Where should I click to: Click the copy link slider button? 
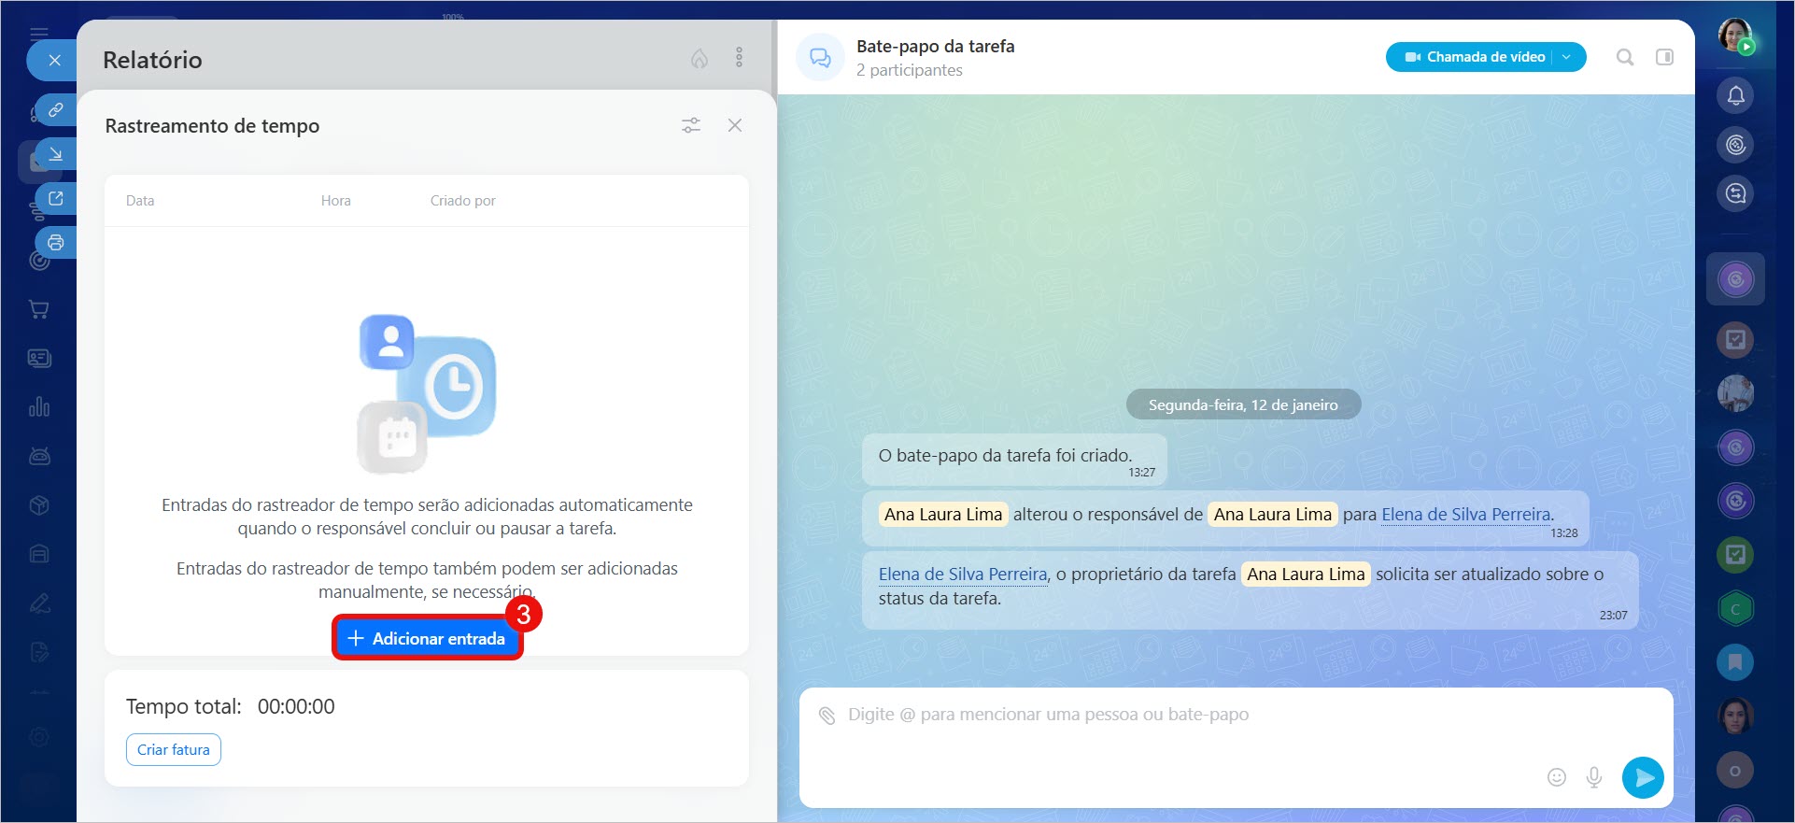[56, 110]
